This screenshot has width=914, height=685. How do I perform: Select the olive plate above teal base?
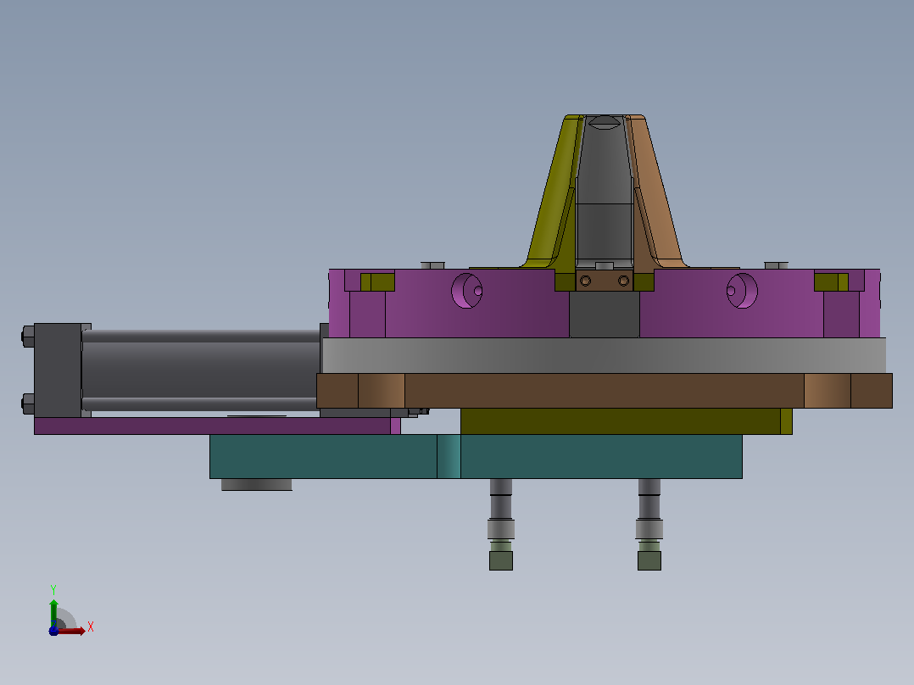626,420
